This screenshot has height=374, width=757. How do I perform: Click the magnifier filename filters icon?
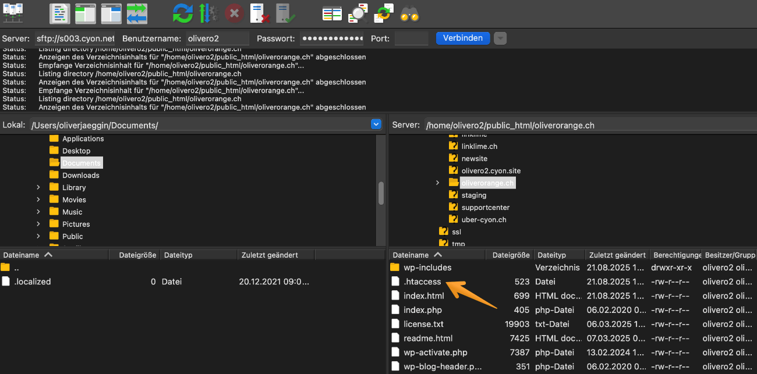pos(358,13)
